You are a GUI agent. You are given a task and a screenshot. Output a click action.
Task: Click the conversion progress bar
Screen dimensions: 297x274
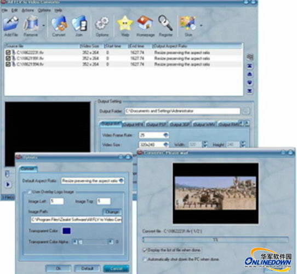pos(216,239)
